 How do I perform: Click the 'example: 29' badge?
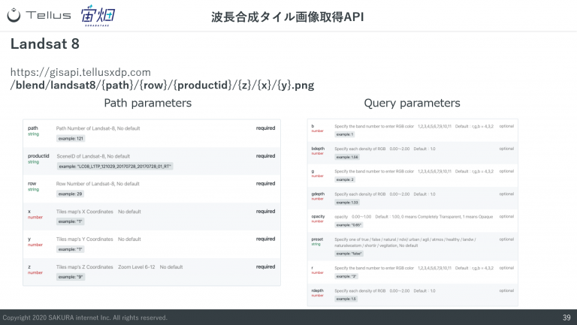point(71,194)
